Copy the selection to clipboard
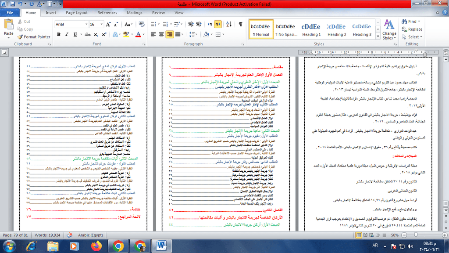449x253 pixels. [25, 29]
